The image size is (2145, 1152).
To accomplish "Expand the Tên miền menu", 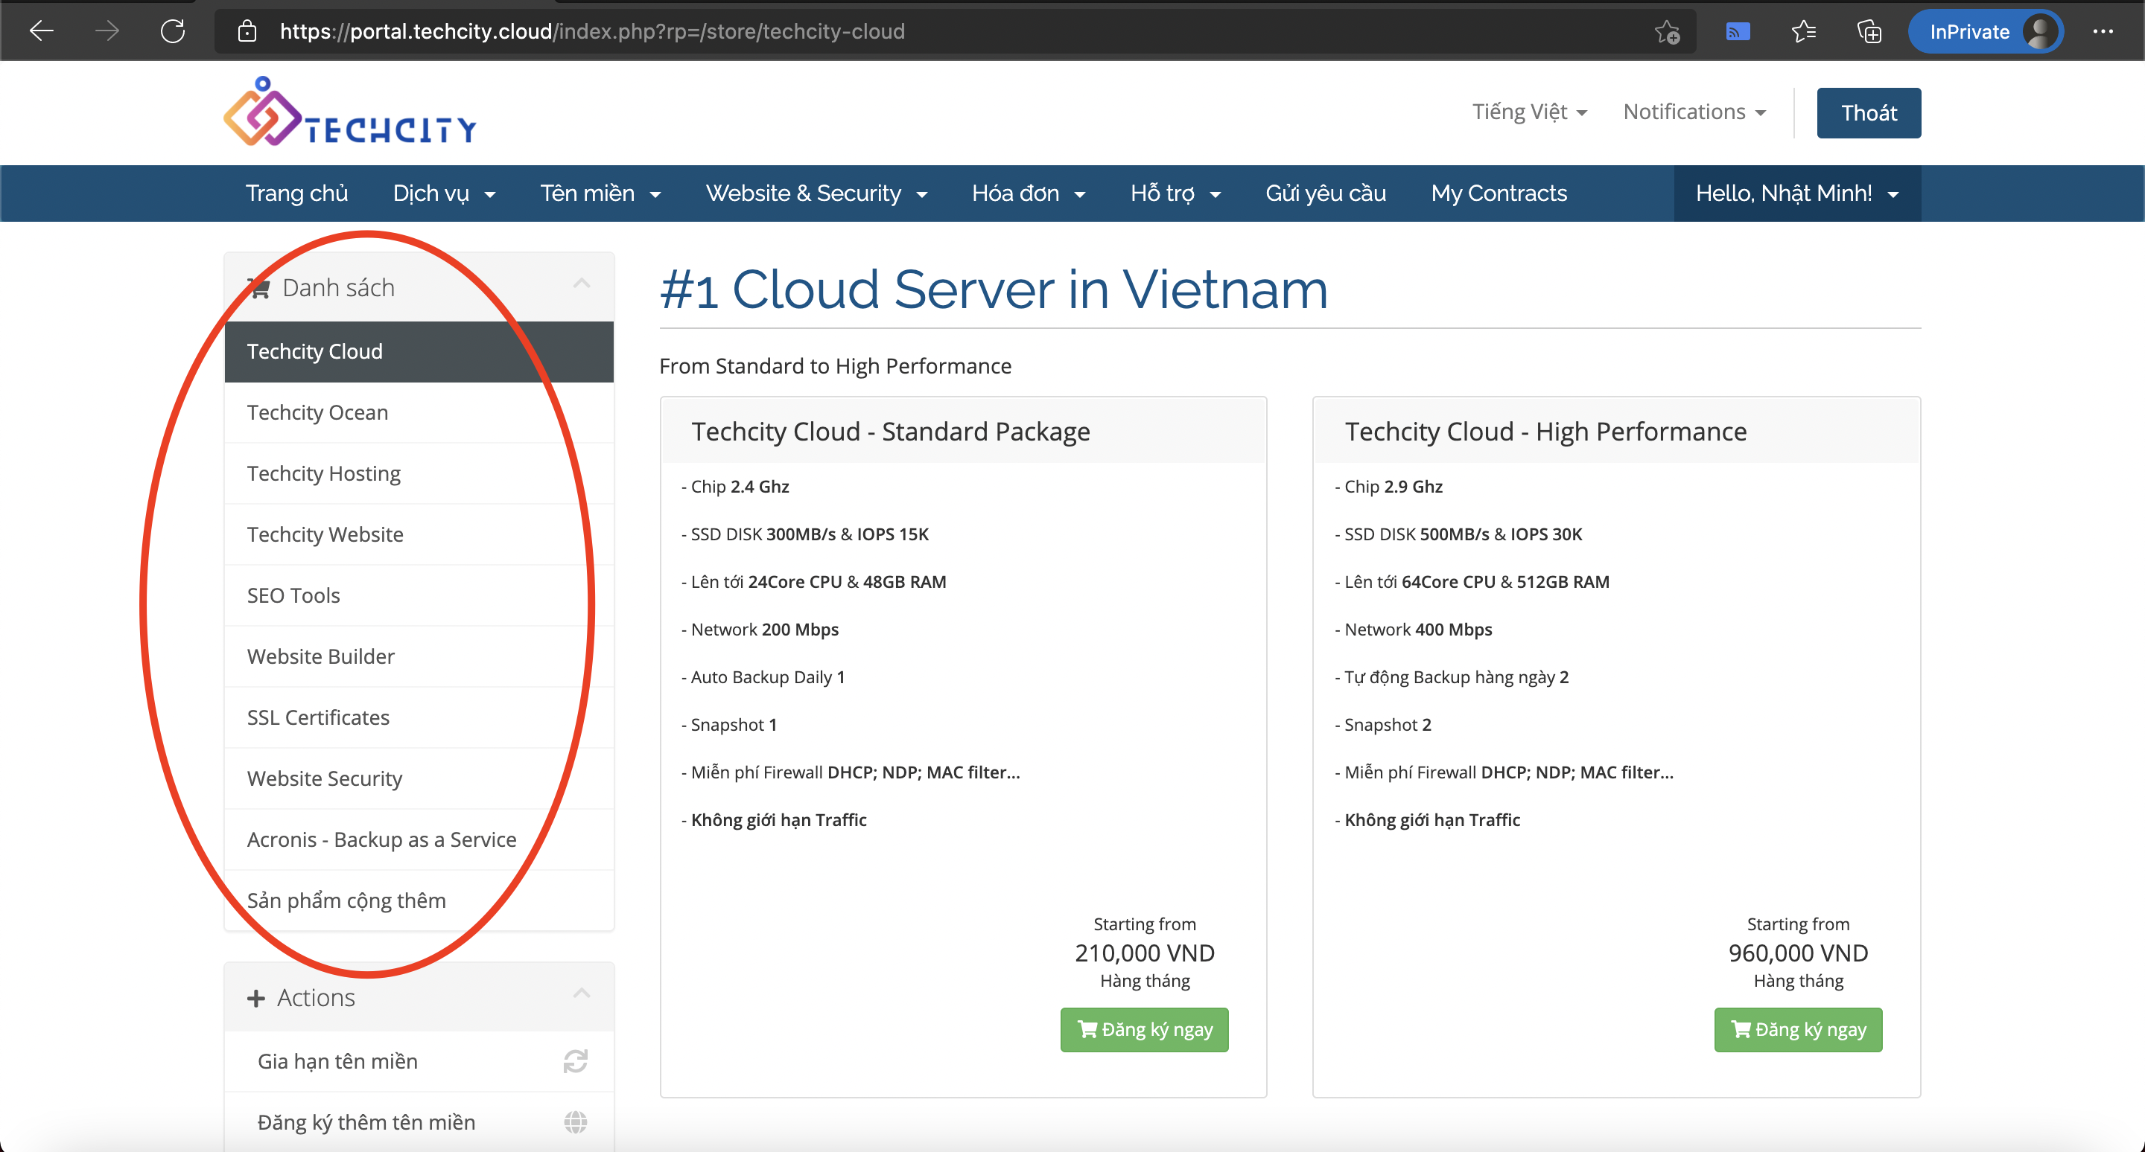I will pyautogui.click(x=600, y=193).
